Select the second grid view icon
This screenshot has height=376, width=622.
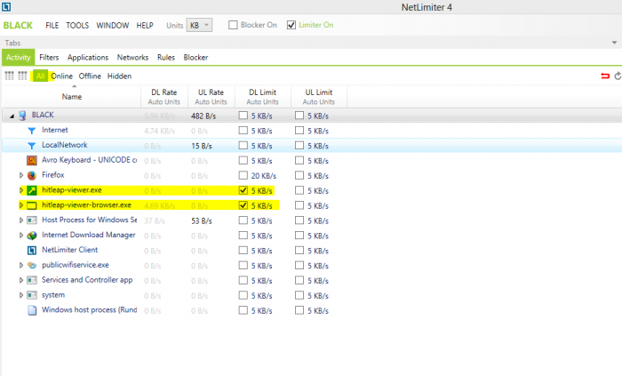click(x=22, y=76)
